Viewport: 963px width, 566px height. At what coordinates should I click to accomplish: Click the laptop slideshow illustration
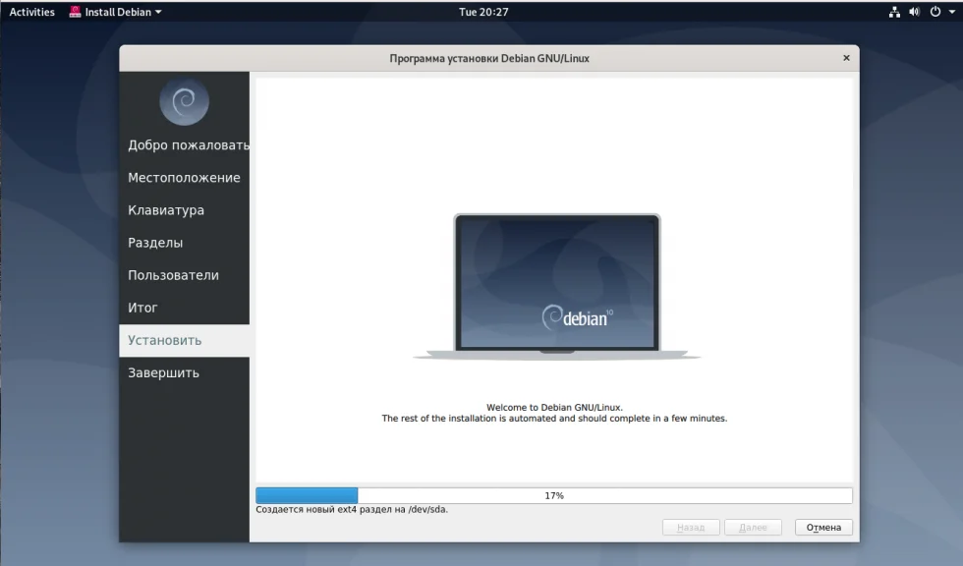[x=556, y=286]
